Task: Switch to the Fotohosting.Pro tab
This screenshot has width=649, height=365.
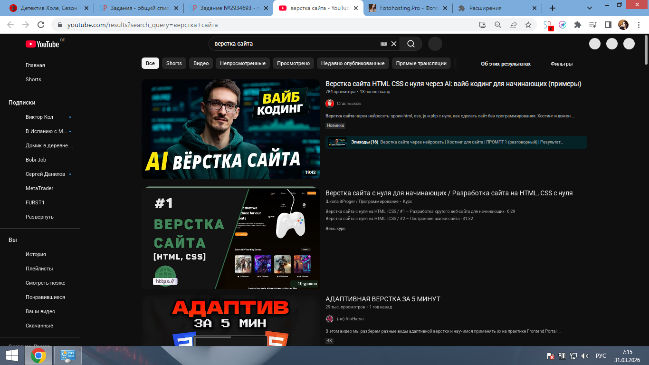Action: [408, 8]
